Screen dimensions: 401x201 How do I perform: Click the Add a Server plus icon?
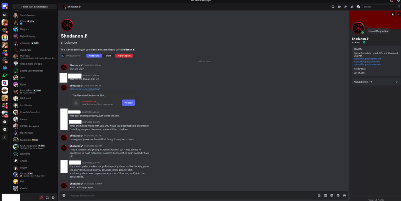(5, 122)
